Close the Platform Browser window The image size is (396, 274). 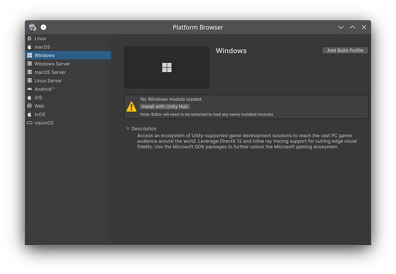[x=364, y=27]
